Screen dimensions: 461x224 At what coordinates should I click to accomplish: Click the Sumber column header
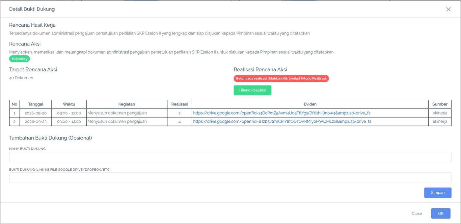tap(440, 104)
